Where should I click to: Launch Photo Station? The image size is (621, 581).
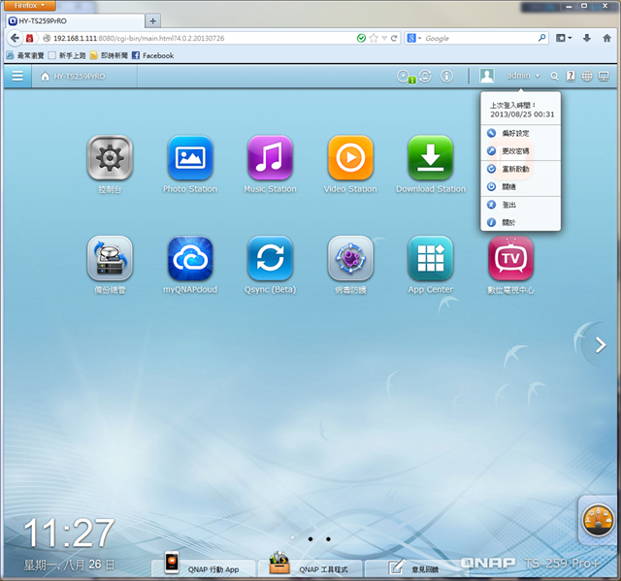190,157
